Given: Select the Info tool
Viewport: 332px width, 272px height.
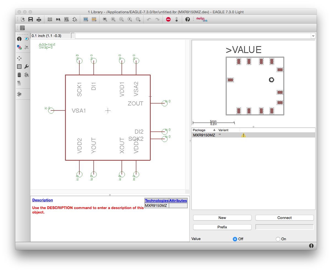Looking at the screenshot, I should click(19, 39).
